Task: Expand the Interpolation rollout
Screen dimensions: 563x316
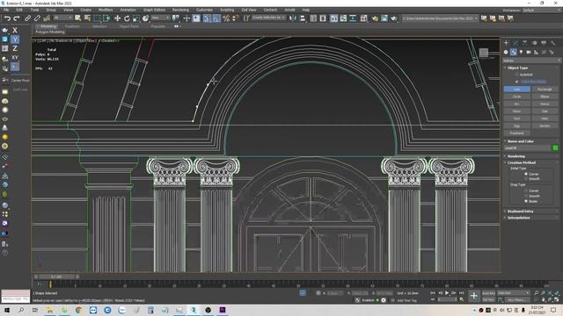Action: point(518,218)
